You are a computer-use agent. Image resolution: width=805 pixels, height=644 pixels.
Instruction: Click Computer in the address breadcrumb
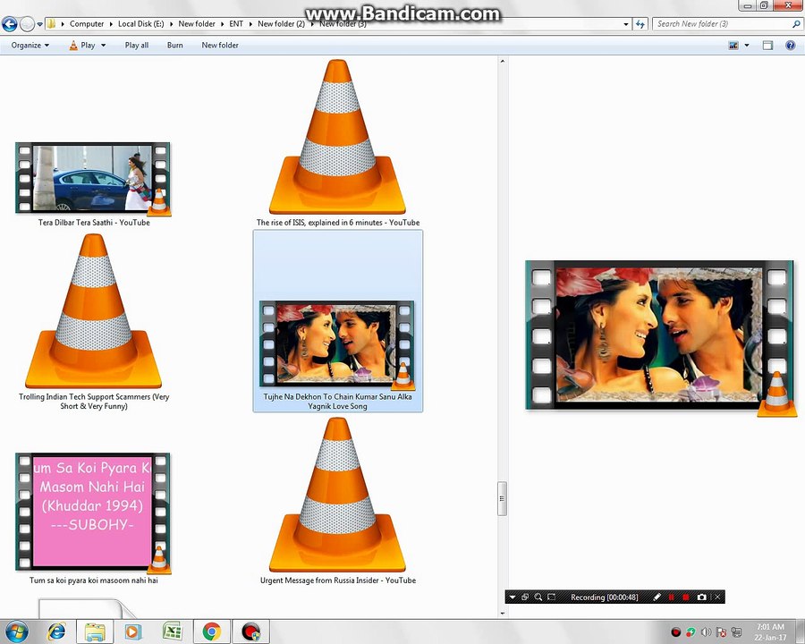point(86,23)
